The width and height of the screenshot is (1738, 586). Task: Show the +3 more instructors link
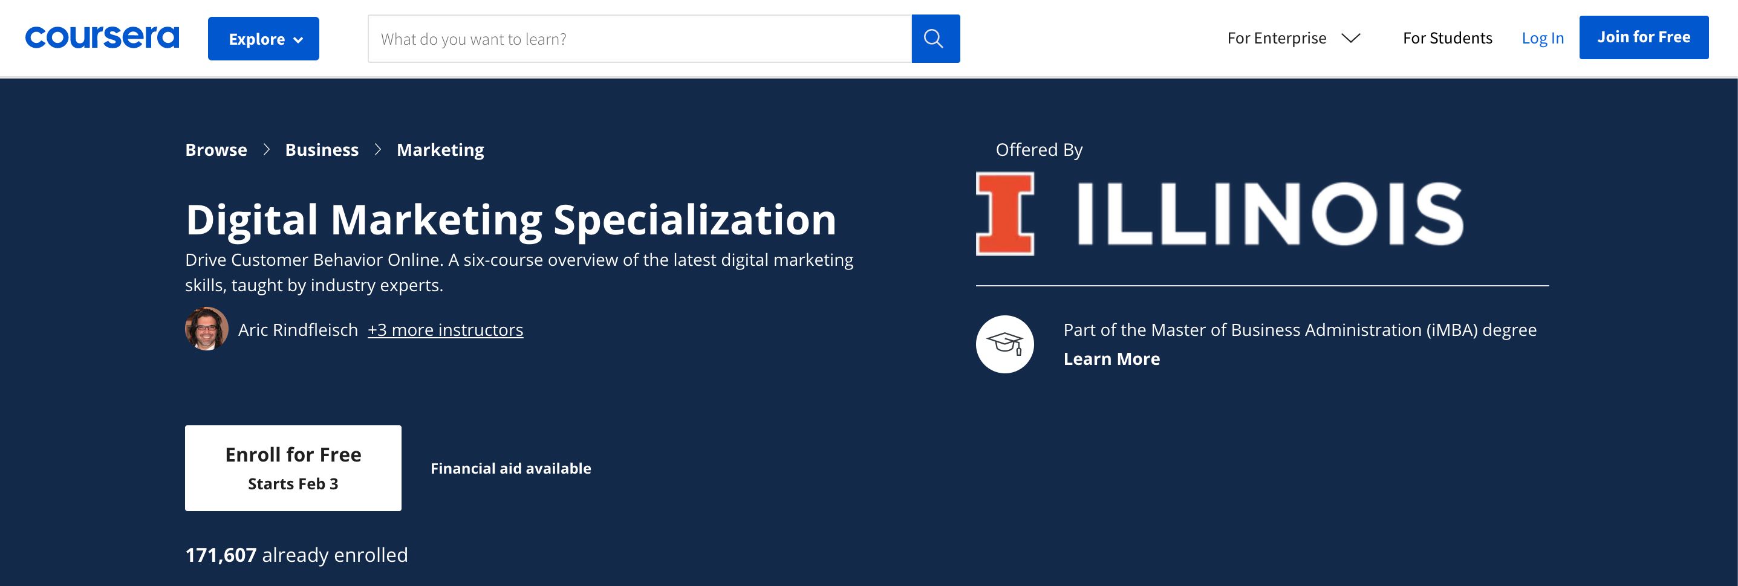click(445, 330)
